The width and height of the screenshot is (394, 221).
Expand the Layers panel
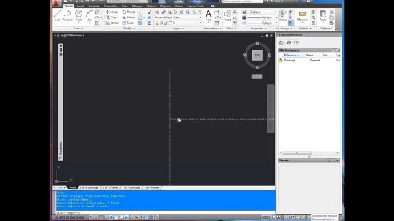tap(178, 28)
